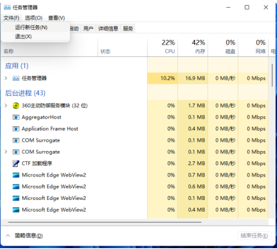This screenshot has height=249, width=277.
Task: Click the Application Frame Host icon
Action: [16, 129]
